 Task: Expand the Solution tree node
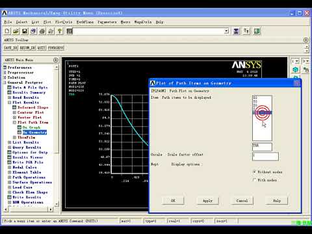click(5, 77)
